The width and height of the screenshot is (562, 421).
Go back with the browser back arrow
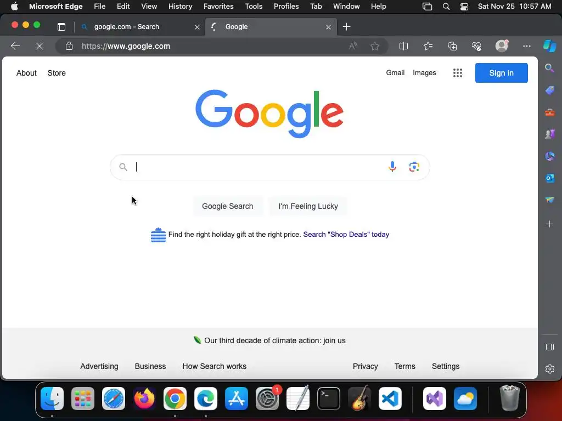click(15, 46)
